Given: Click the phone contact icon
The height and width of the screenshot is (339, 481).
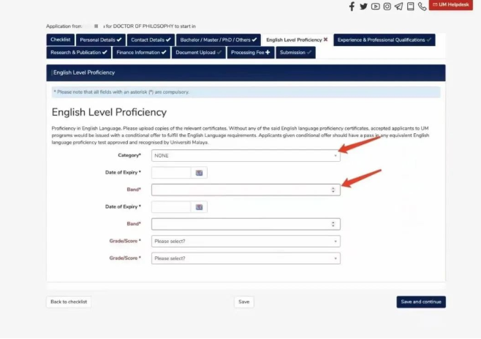Looking at the screenshot, I should point(423,7).
